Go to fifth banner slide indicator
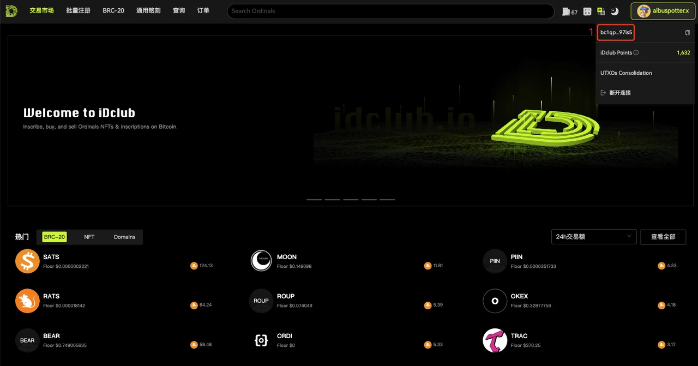The width and height of the screenshot is (698, 366). (387, 200)
